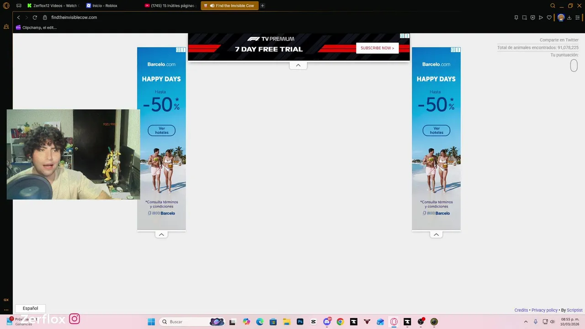The image size is (585, 329).
Task: Open the player/flow arrow icon in toolbar
Action: (x=541, y=17)
